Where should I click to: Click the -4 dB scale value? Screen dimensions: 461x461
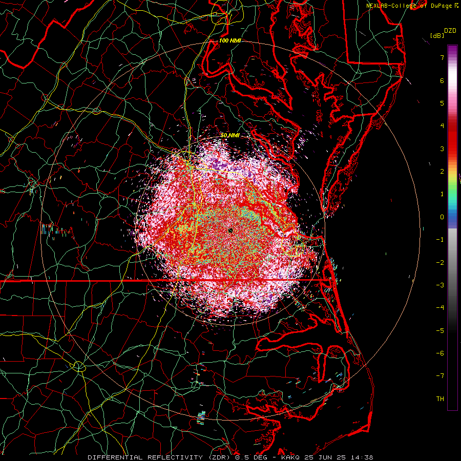[x=440, y=308]
